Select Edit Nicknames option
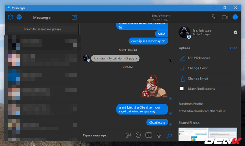The height and width of the screenshot is (146, 245). point(199,58)
